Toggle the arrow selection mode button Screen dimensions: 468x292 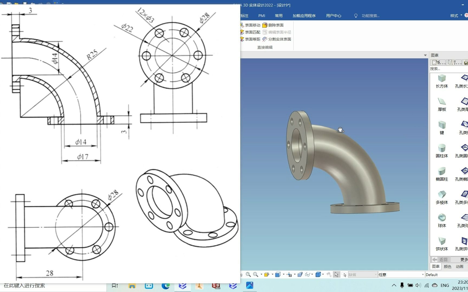(336, 274)
